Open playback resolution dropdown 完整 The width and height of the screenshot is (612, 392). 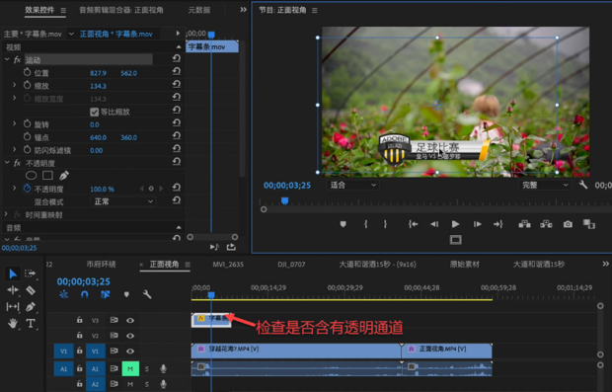click(x=545, y=185)
